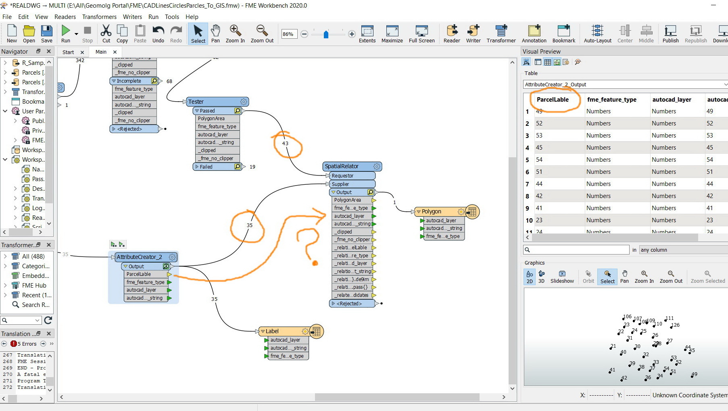Image resolution: width=728 pixels, height=411 pixels.
Task: Expand the User Parameters node in Navigator
Action: point(5,111)
